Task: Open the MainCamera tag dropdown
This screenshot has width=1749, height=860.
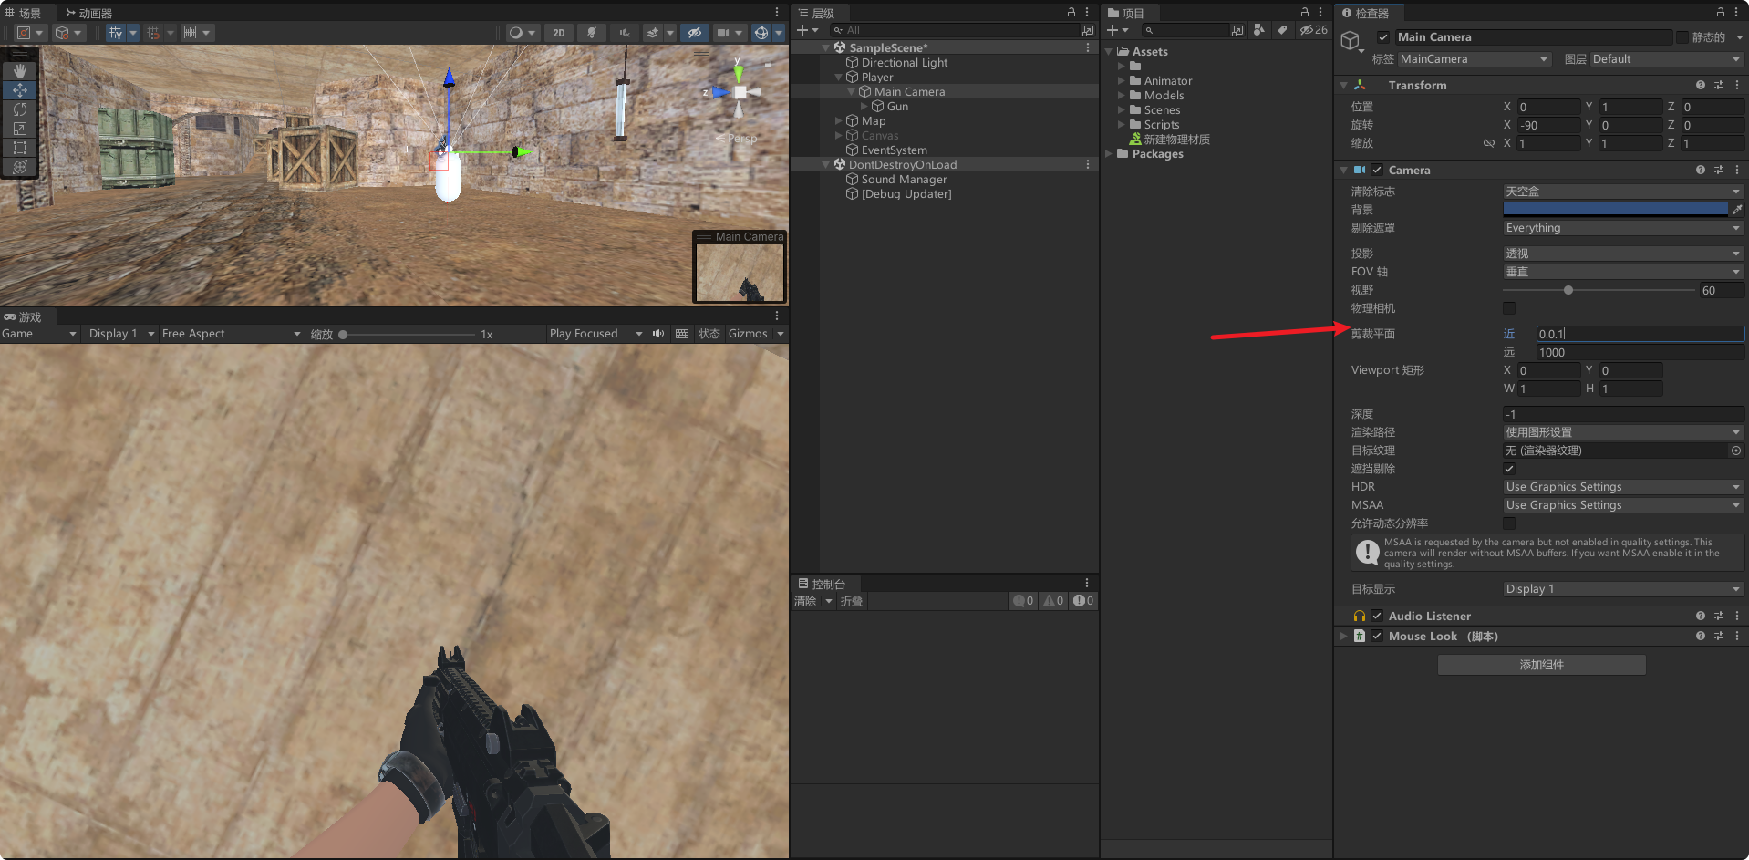Action: (x=1475, y=59)
